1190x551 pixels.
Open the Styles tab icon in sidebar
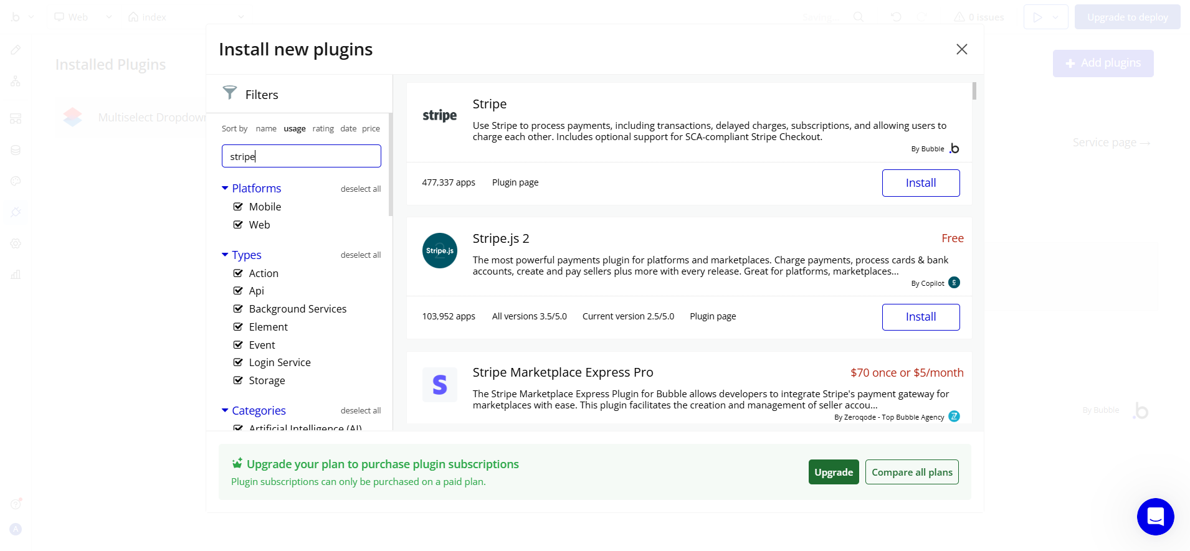16,181
